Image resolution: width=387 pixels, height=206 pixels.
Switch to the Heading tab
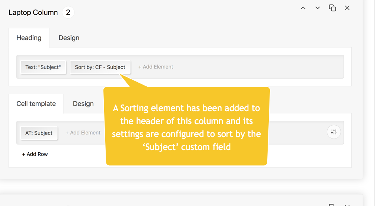point(29,38)
